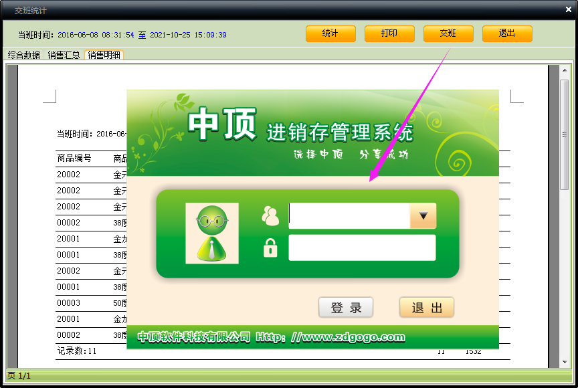Image resolution: width=578 pixels, height=388 pixels.
Task: Click the 退出 button in the login dialog
Action: (427, 307)
